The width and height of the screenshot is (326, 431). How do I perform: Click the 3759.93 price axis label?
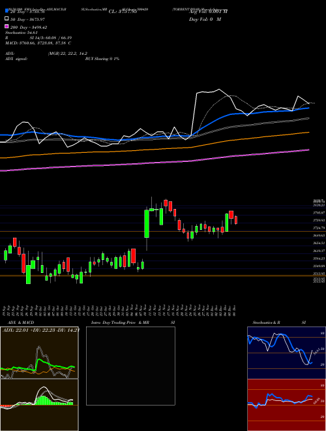[x=319, y=221]
